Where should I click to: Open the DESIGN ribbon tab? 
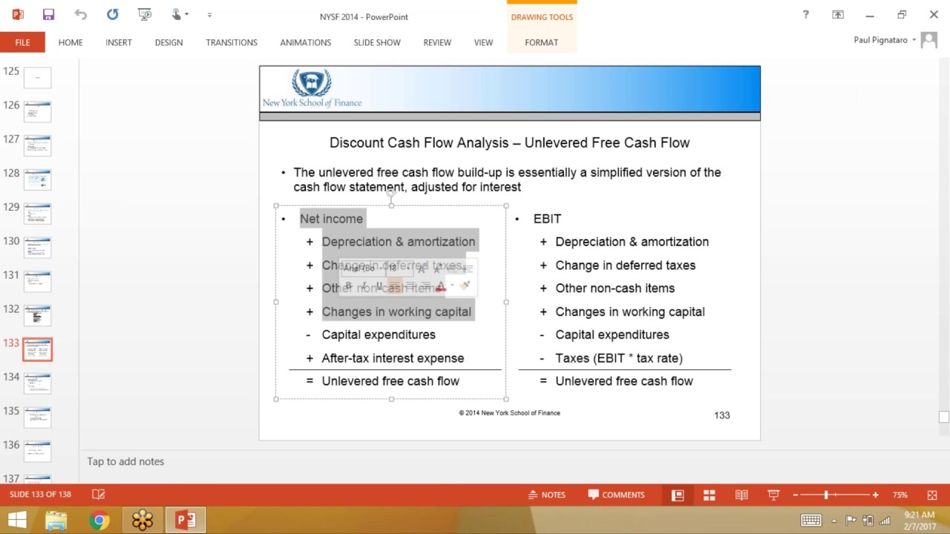click(x=168, y=42)
